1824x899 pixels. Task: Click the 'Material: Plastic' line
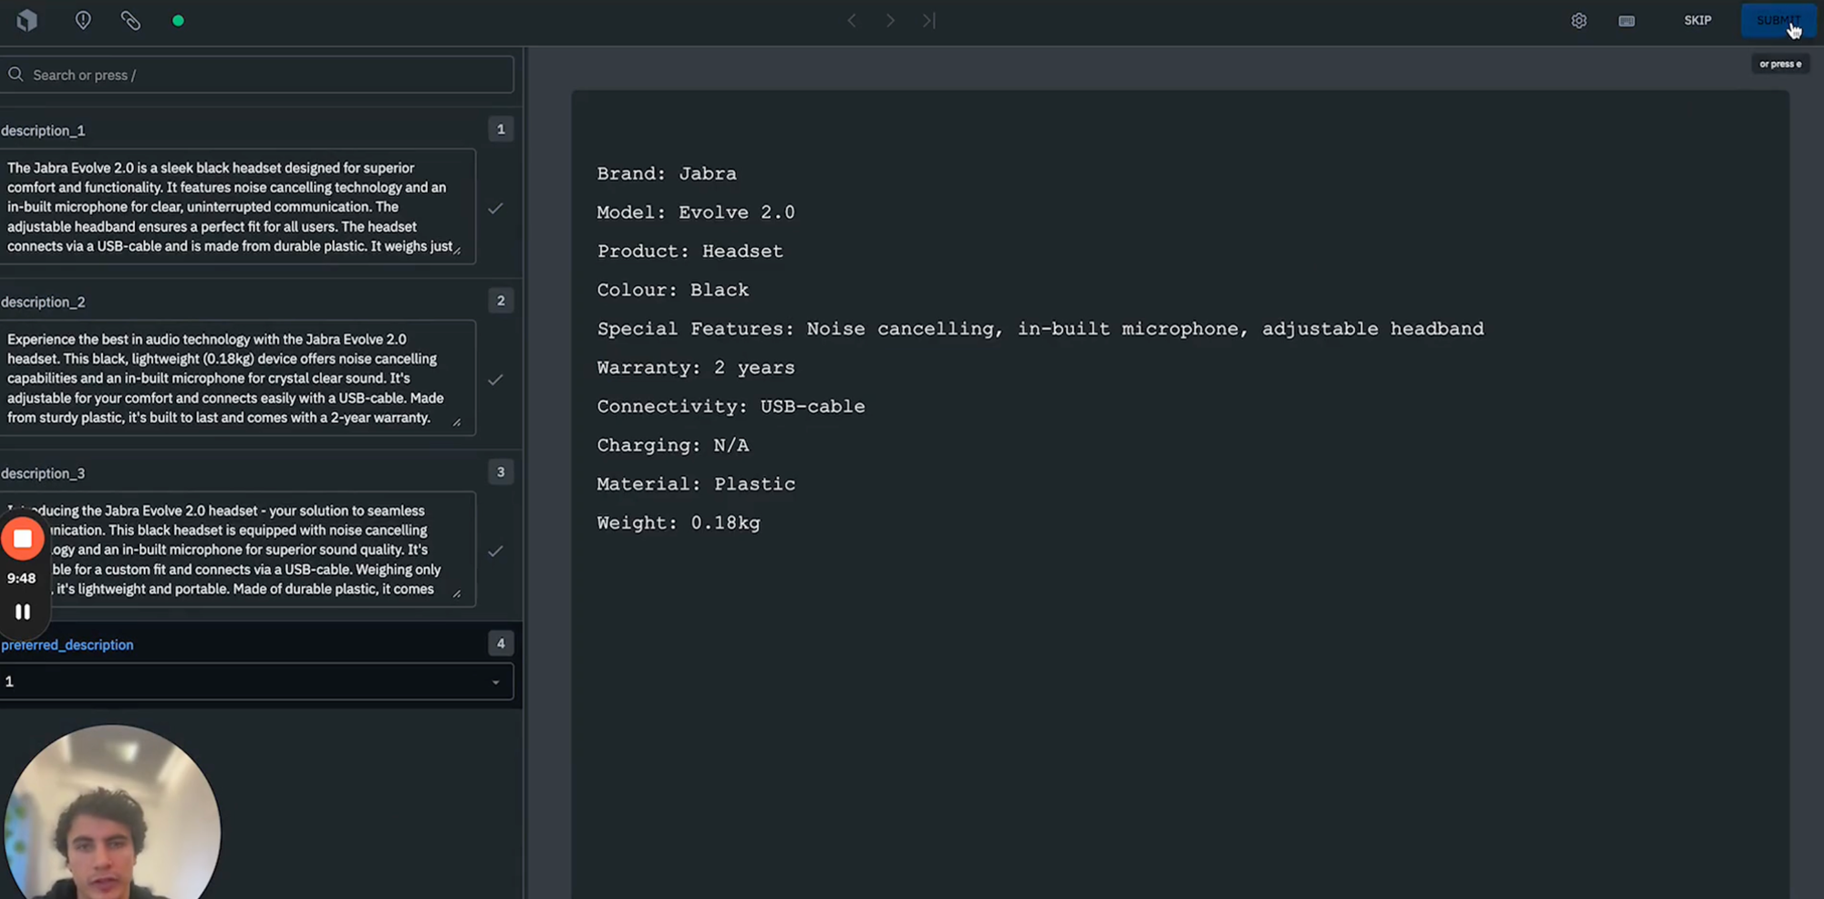tap(696, 484)
